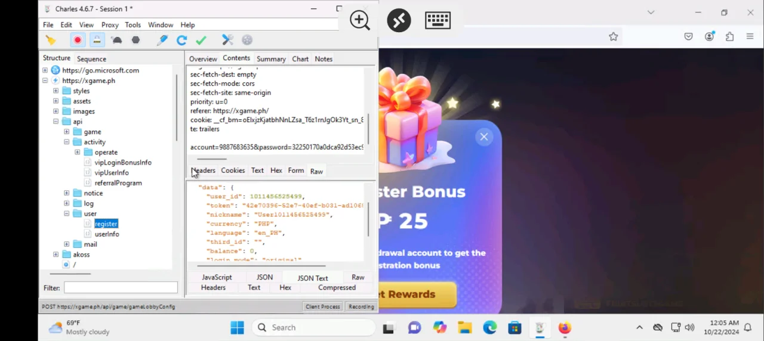
Task: Toggle the red Recording button in toolbar
Action: [78, 40]
